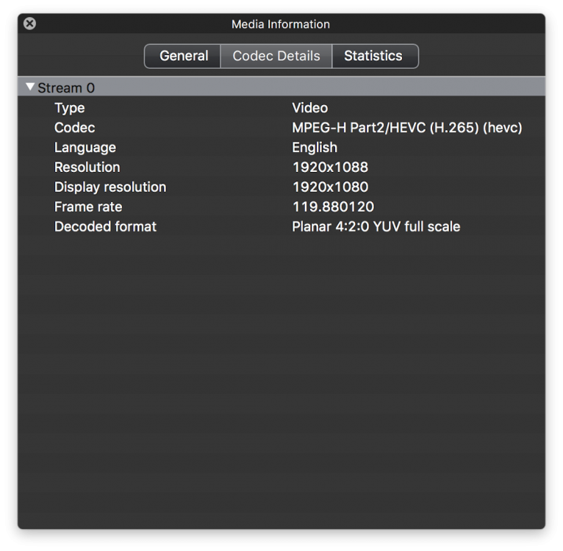Select the Stream 0 header text
This screenshot has width=563, height=551.
point(66,88)
